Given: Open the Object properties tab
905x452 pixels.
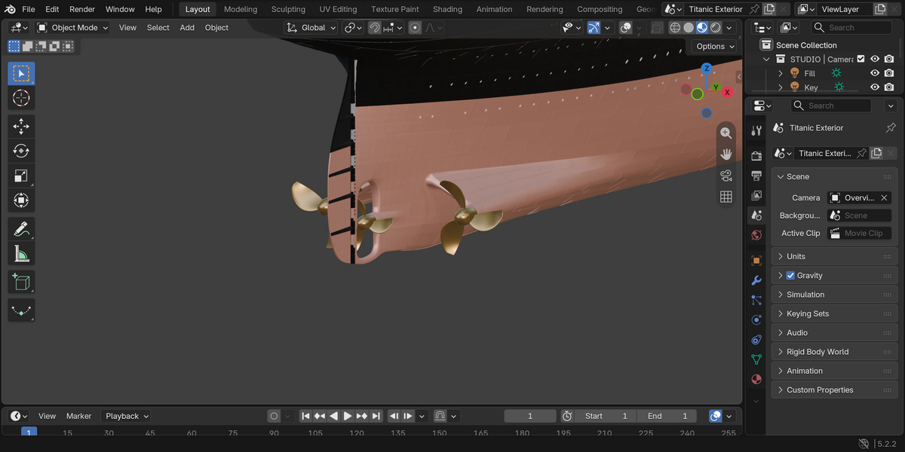Looking at the screenshot, I should pos(756,261).
